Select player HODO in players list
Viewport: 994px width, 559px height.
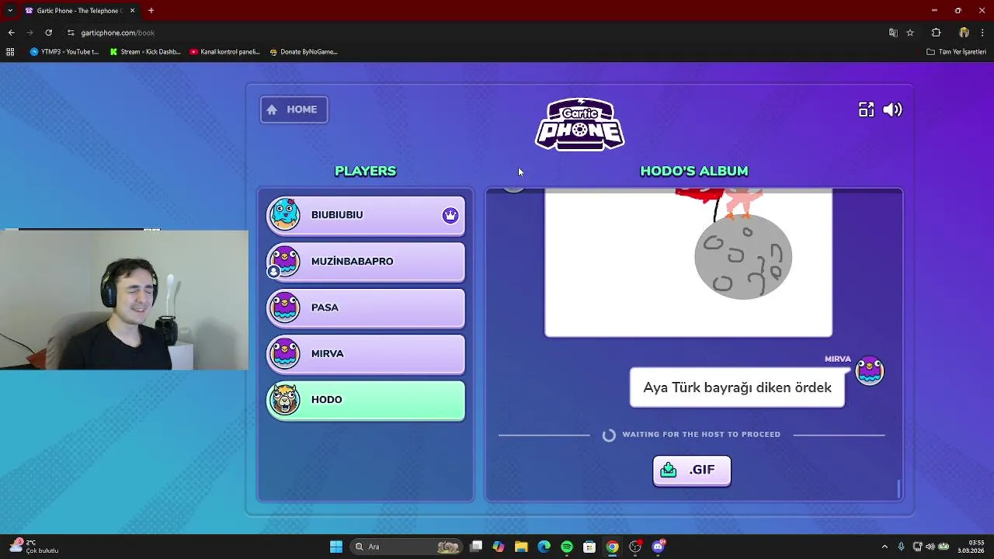tap(366, 400)
